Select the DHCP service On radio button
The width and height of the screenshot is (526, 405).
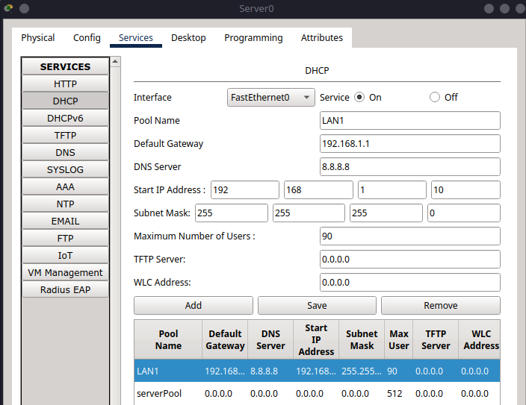(359, 97)
